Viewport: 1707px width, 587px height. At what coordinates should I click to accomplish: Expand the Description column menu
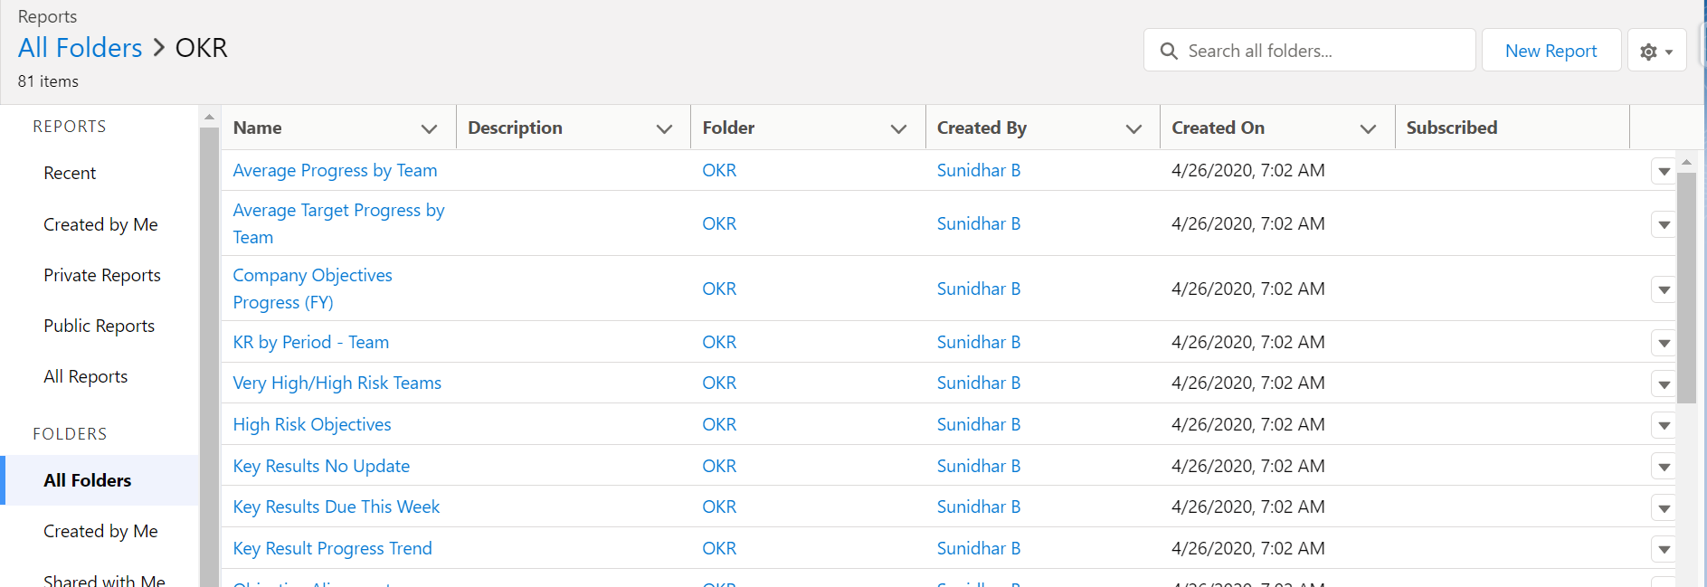[664, 128]
